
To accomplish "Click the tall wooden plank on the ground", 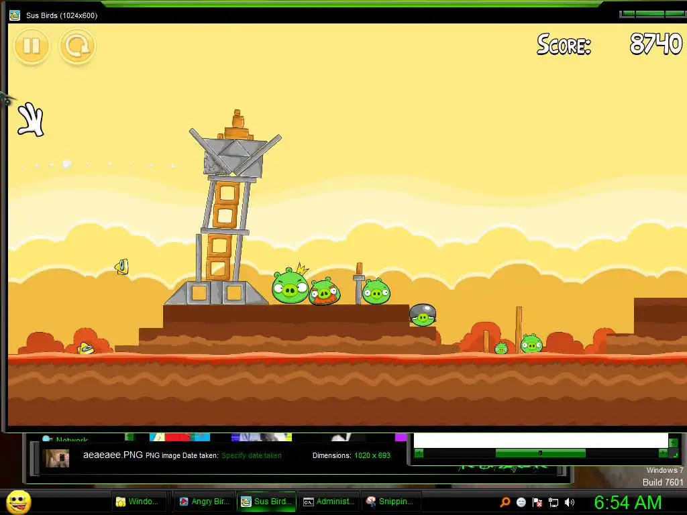I will point(519,329).
